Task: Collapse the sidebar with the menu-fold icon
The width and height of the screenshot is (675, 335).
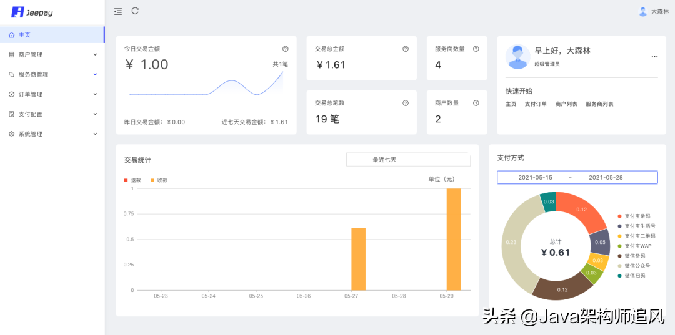Action: [118, 12]
